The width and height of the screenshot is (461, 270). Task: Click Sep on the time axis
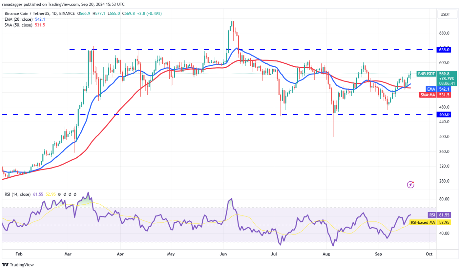point(378,254)
